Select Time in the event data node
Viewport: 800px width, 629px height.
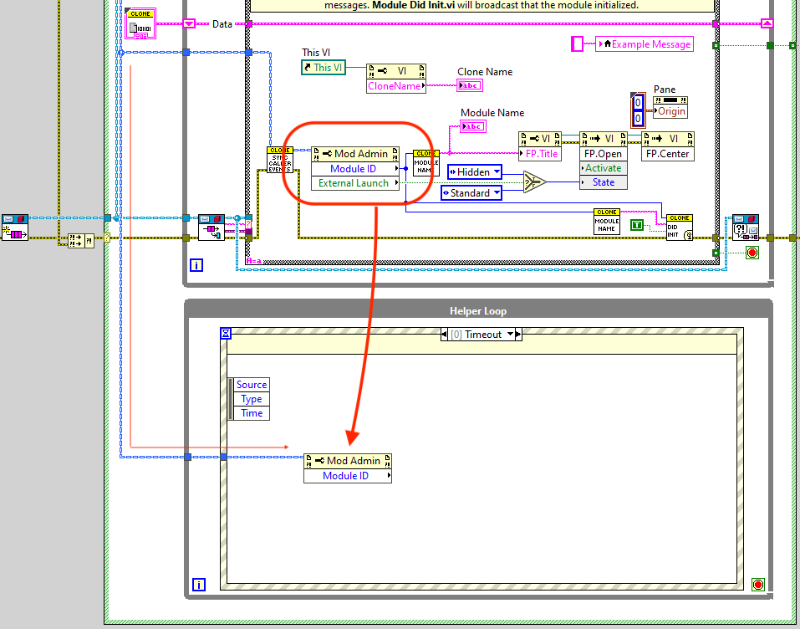click(252, 413)
